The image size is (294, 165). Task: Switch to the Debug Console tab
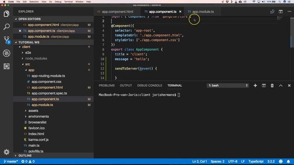tap(150, 86)
